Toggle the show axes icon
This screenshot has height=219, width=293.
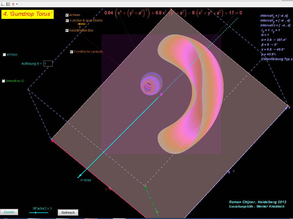[3, 4]
